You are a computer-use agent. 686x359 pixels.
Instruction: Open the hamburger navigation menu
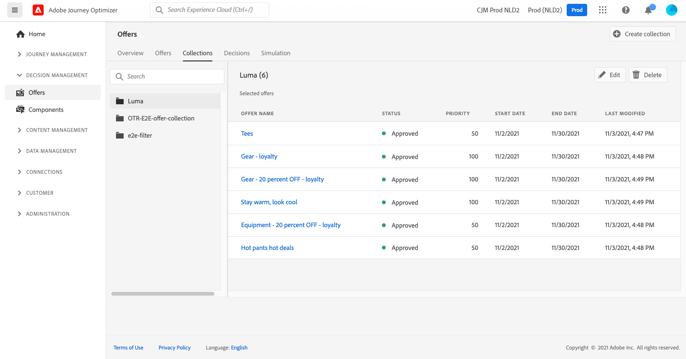point(15,10)
